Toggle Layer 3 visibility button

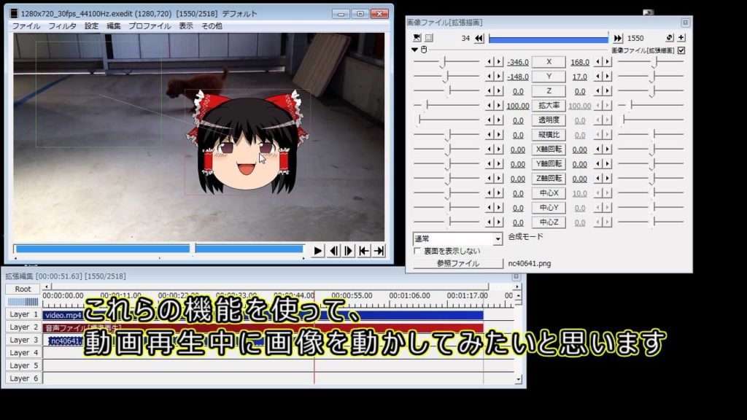pyautogui.click(x=23, y=340)
